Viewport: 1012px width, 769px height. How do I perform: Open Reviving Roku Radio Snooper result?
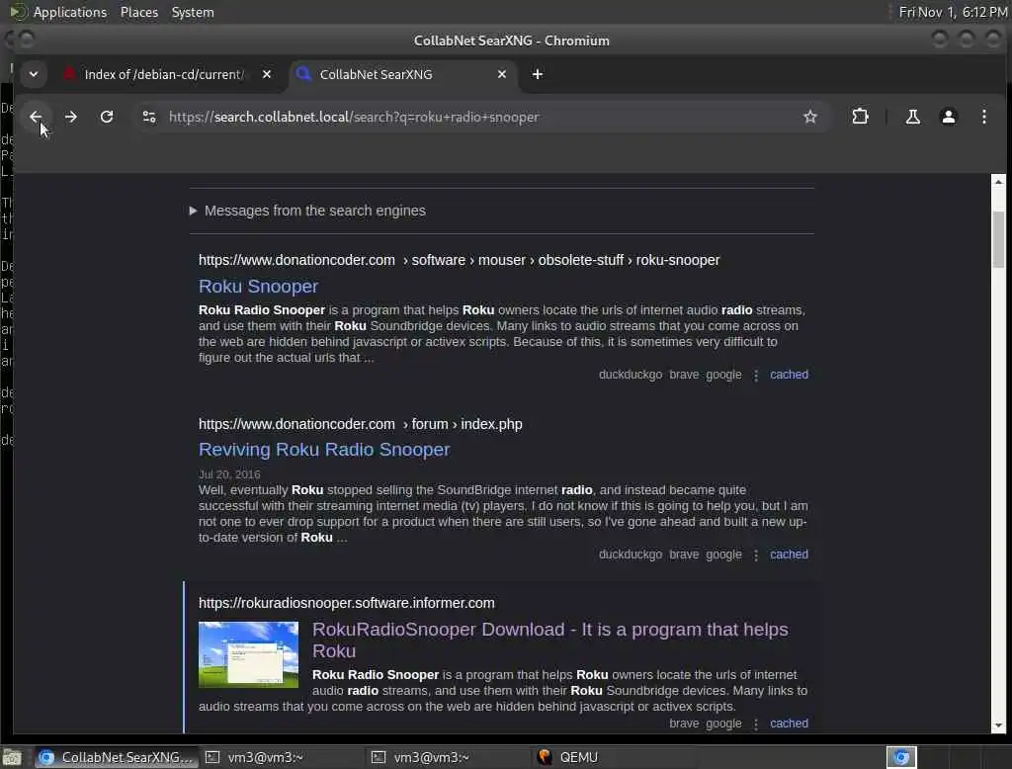[324, 450]
